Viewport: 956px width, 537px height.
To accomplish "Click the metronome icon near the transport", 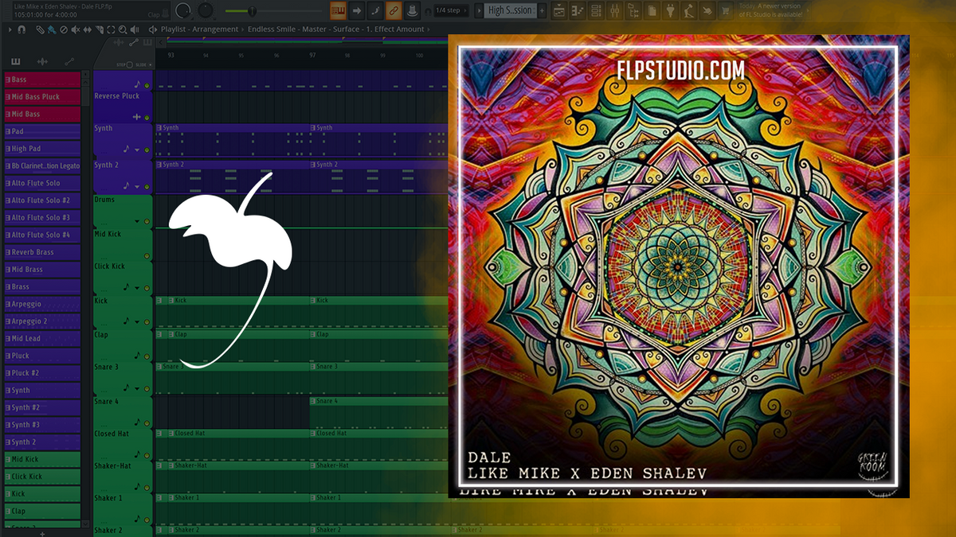I will tap(412, 11).
